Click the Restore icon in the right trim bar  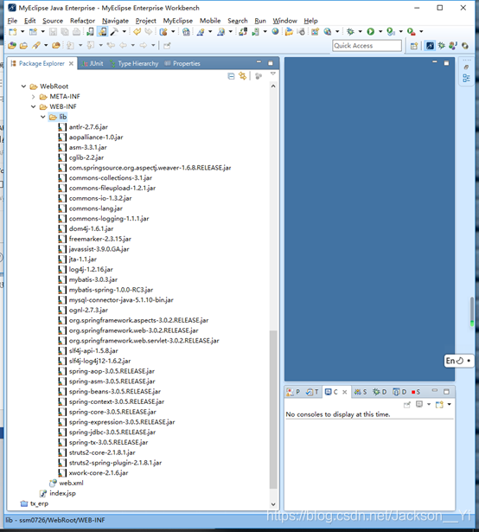pos(466,67)
